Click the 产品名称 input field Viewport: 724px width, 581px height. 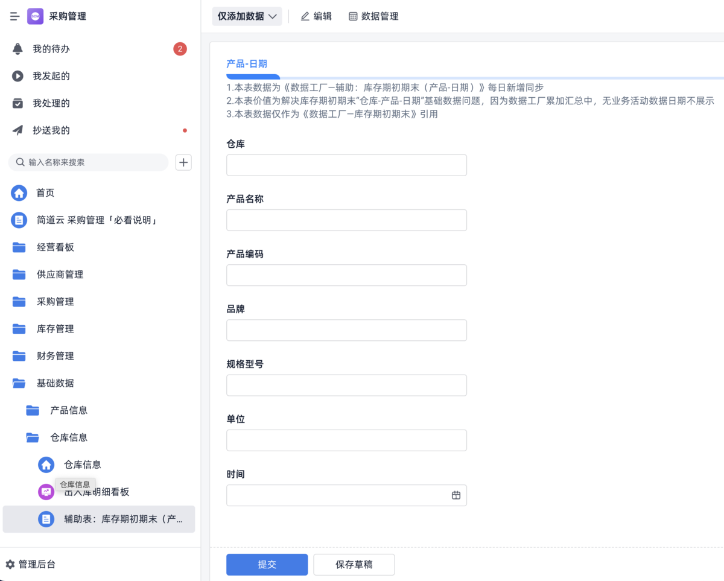[346, 220]
